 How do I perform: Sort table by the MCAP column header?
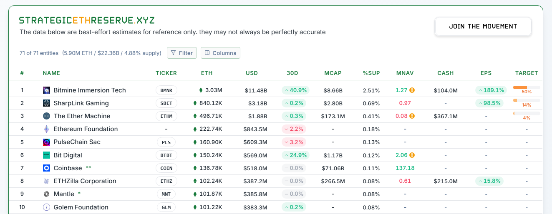coord(333,73)
